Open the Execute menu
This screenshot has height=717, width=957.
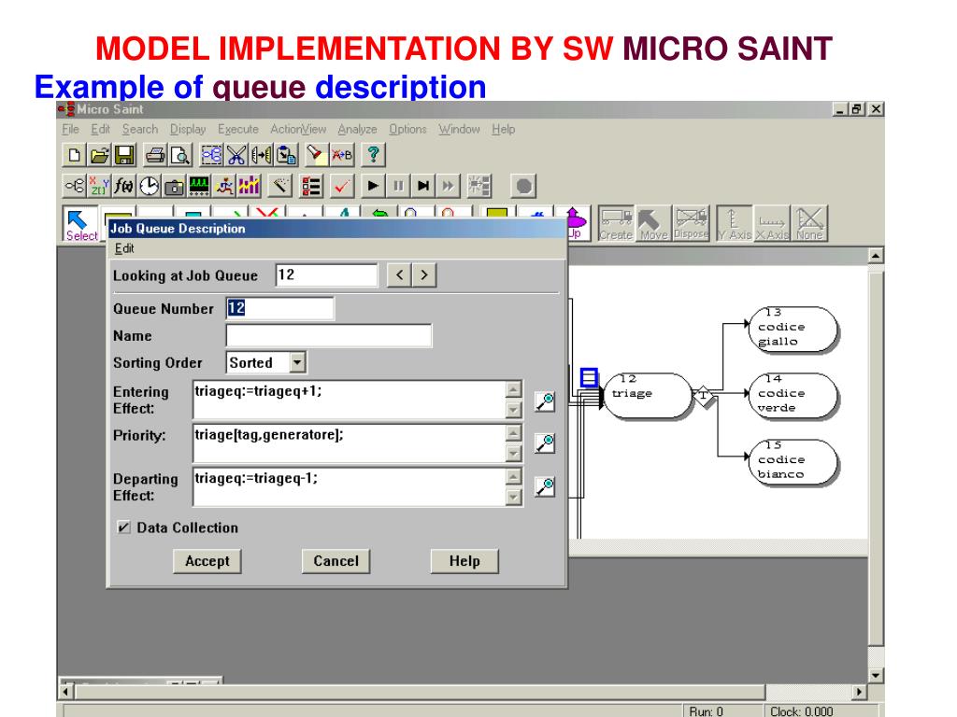[238, 129]
